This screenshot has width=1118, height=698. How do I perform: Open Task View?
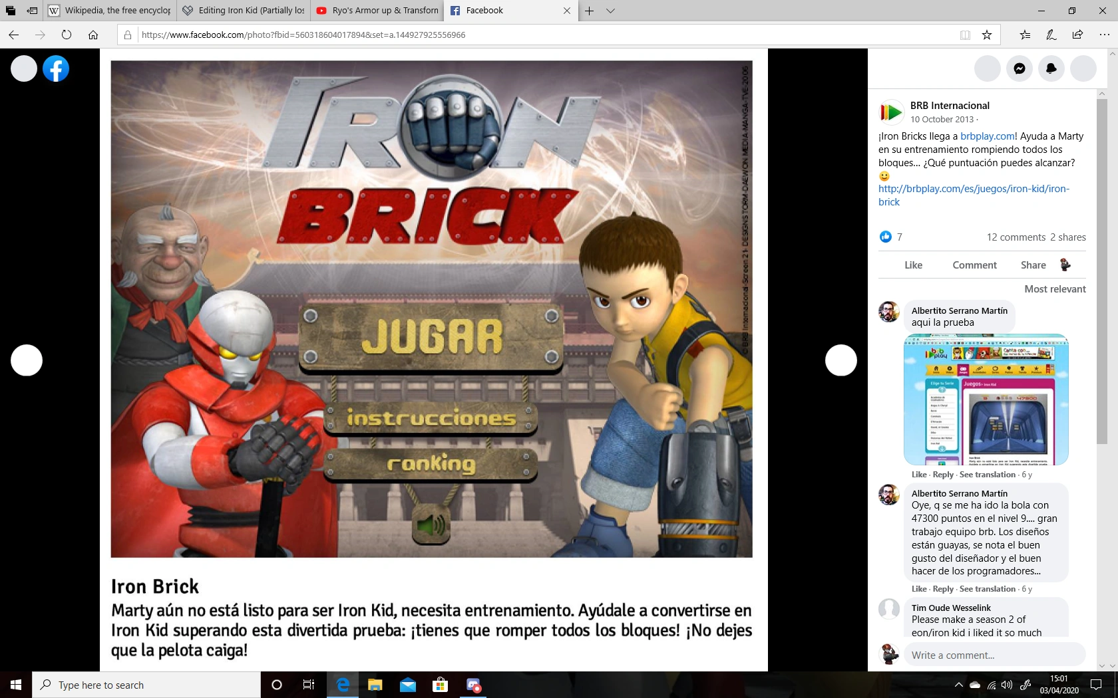309,685
